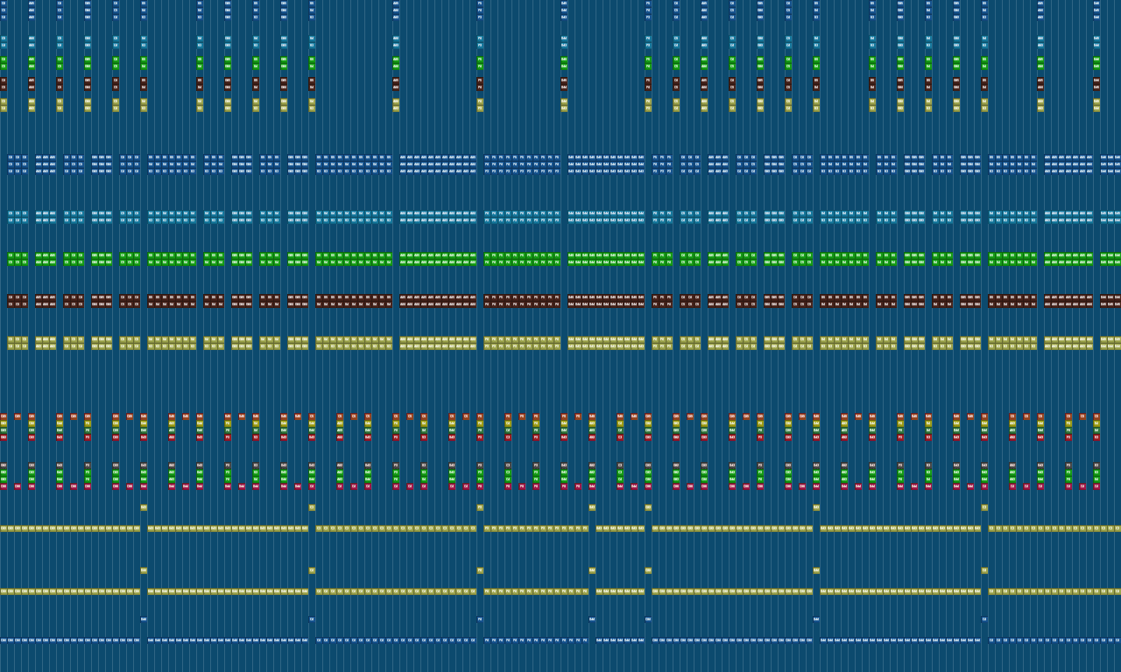Select the upper brown note in the leftmost top column

[x=4, y=80]
